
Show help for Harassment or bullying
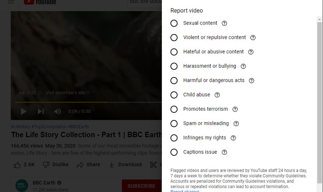pos(243,66)
